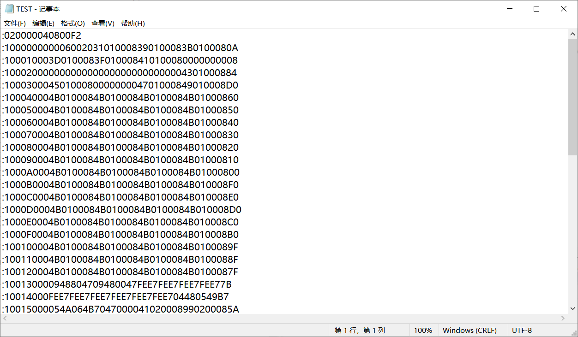Click the TEST - 记事本 window title
The width and height of the screenshot is (578, 337).
[38, 9]
